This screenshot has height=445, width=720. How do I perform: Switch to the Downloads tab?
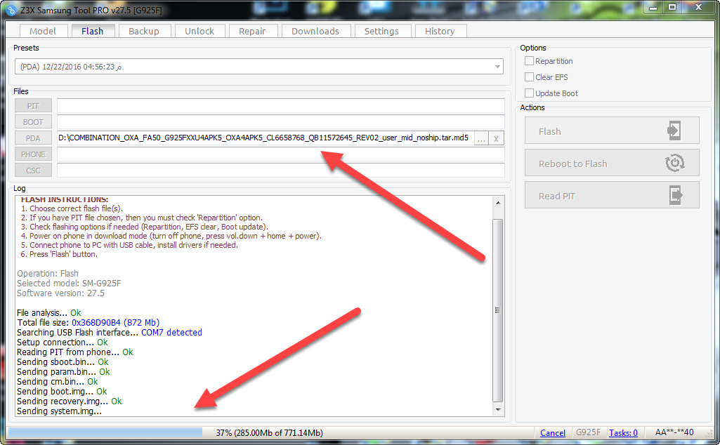[315, 31]
